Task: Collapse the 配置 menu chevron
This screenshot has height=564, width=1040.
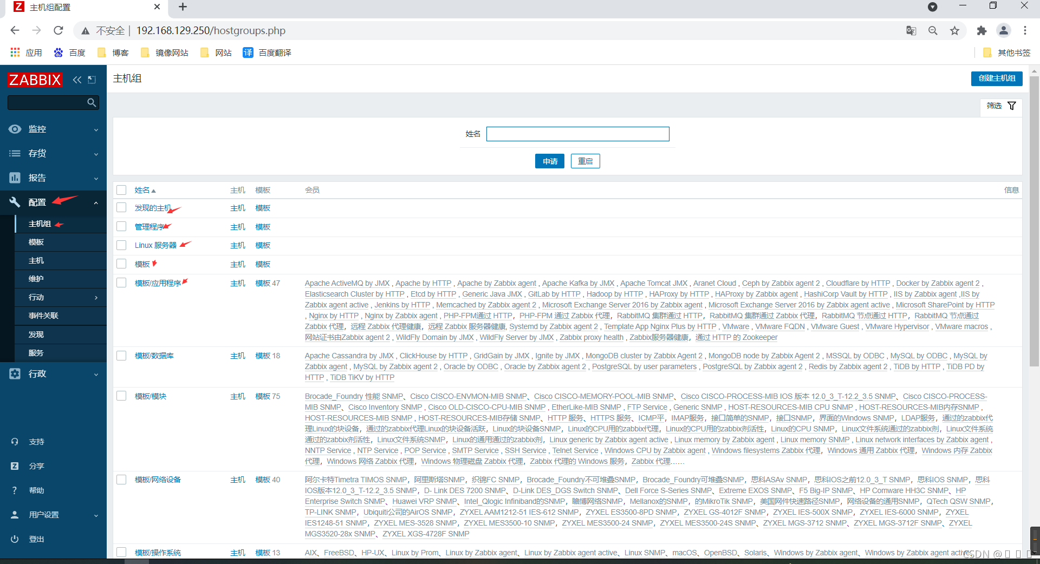Action: [x=96, y=202]
